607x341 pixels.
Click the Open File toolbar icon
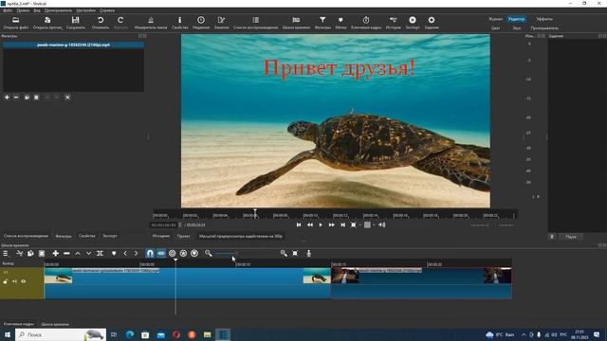[15, 20]
